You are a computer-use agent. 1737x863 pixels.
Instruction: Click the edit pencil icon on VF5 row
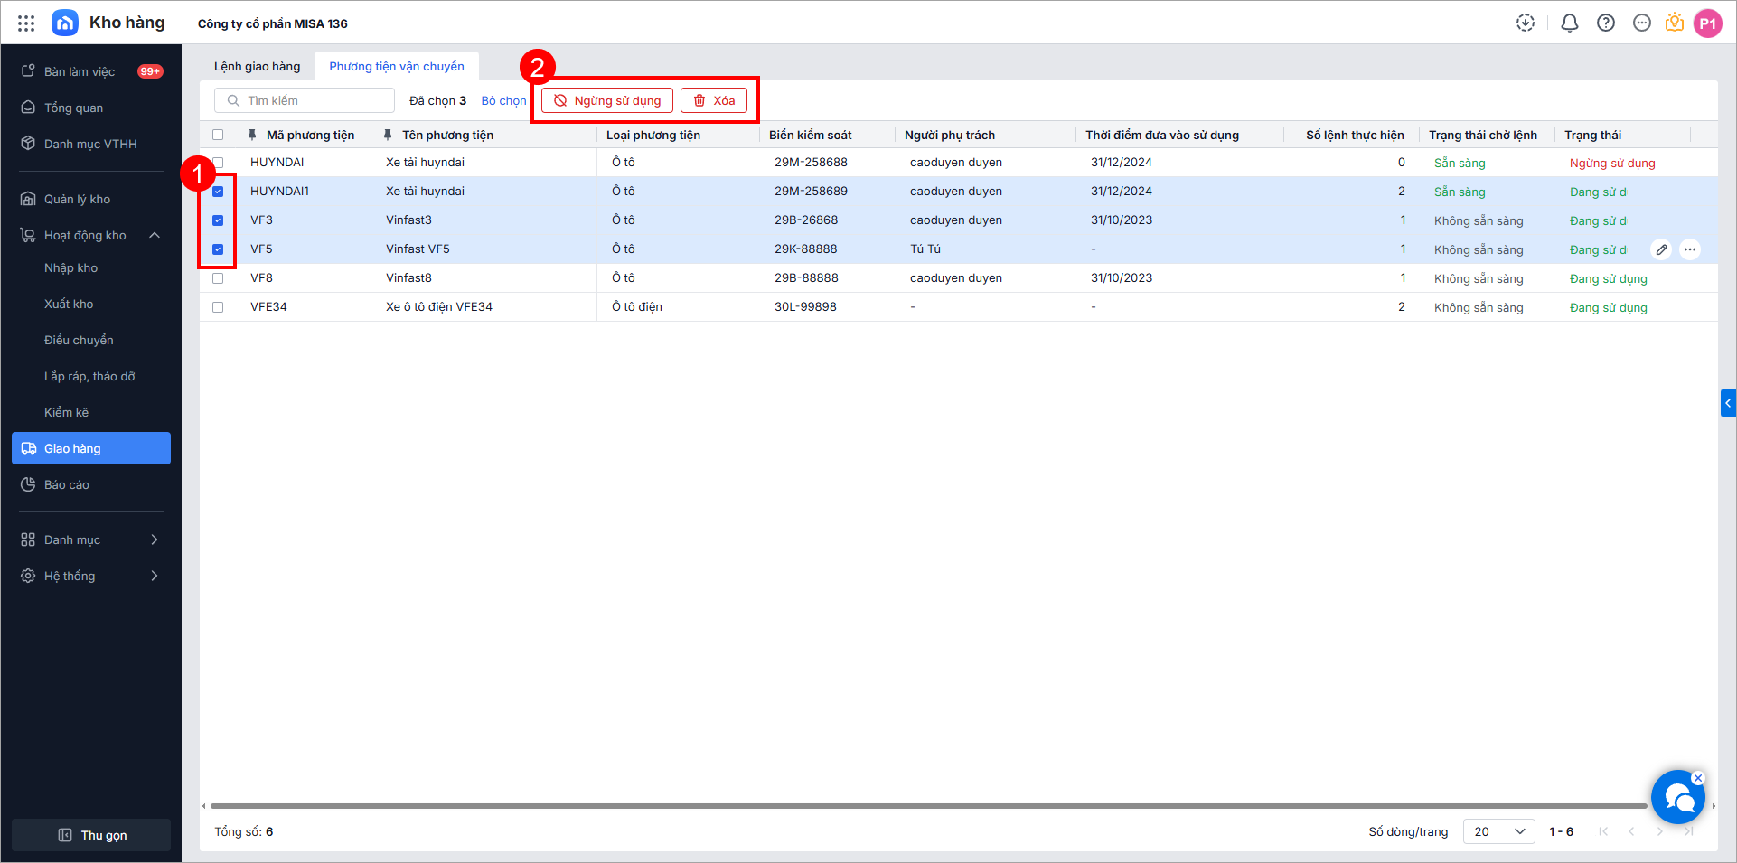(1661, 249)
